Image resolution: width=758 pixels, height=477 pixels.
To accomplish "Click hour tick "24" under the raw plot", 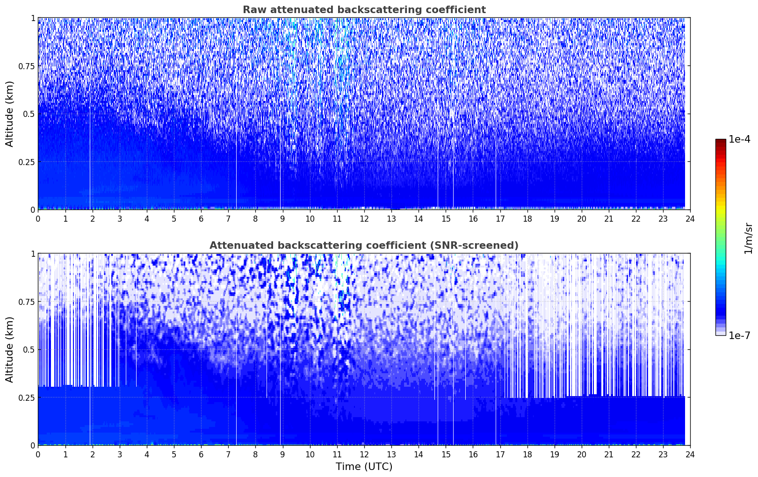I will point(690,218).
